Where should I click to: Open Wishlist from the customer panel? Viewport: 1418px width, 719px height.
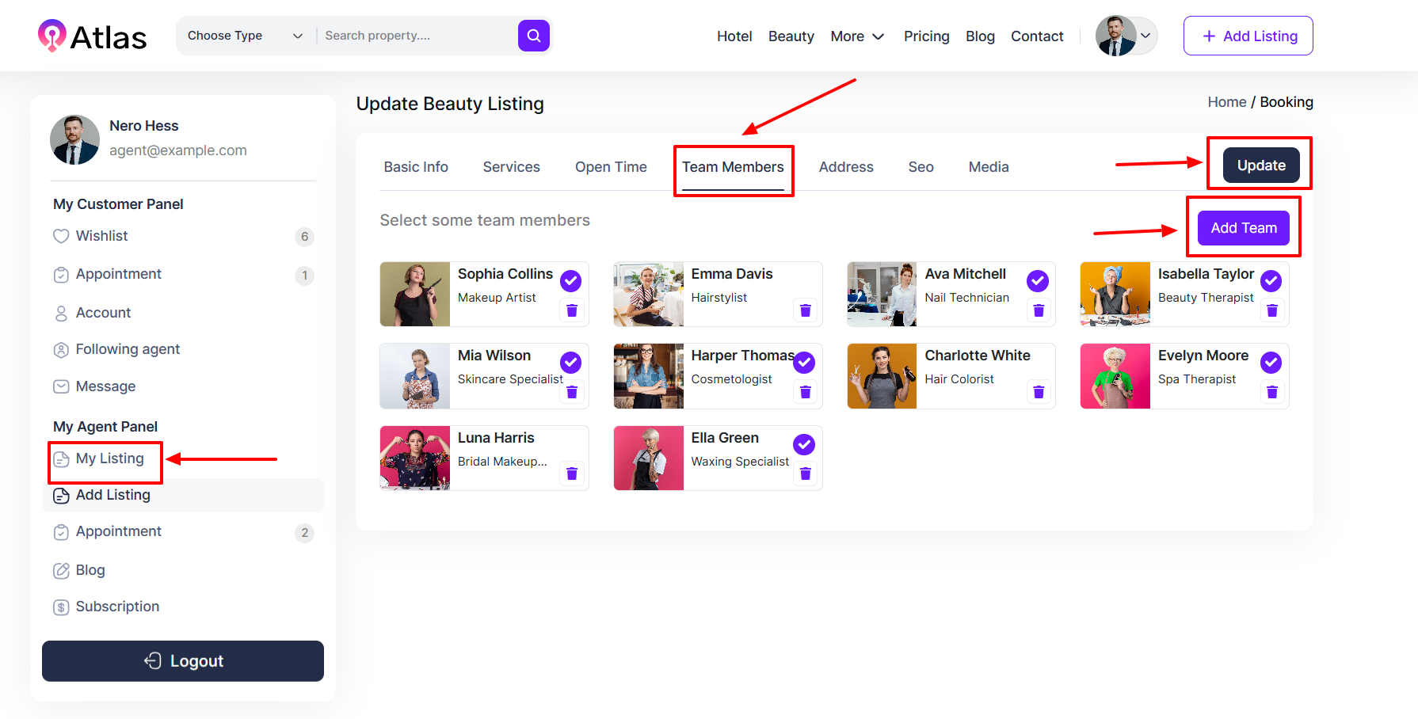coord(101,236)
